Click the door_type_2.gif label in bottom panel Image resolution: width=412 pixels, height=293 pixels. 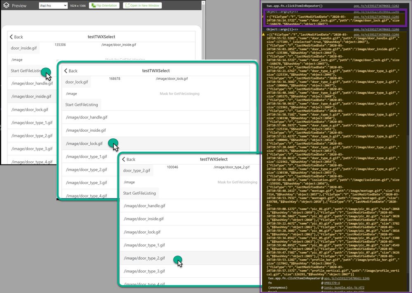(137, 170)
